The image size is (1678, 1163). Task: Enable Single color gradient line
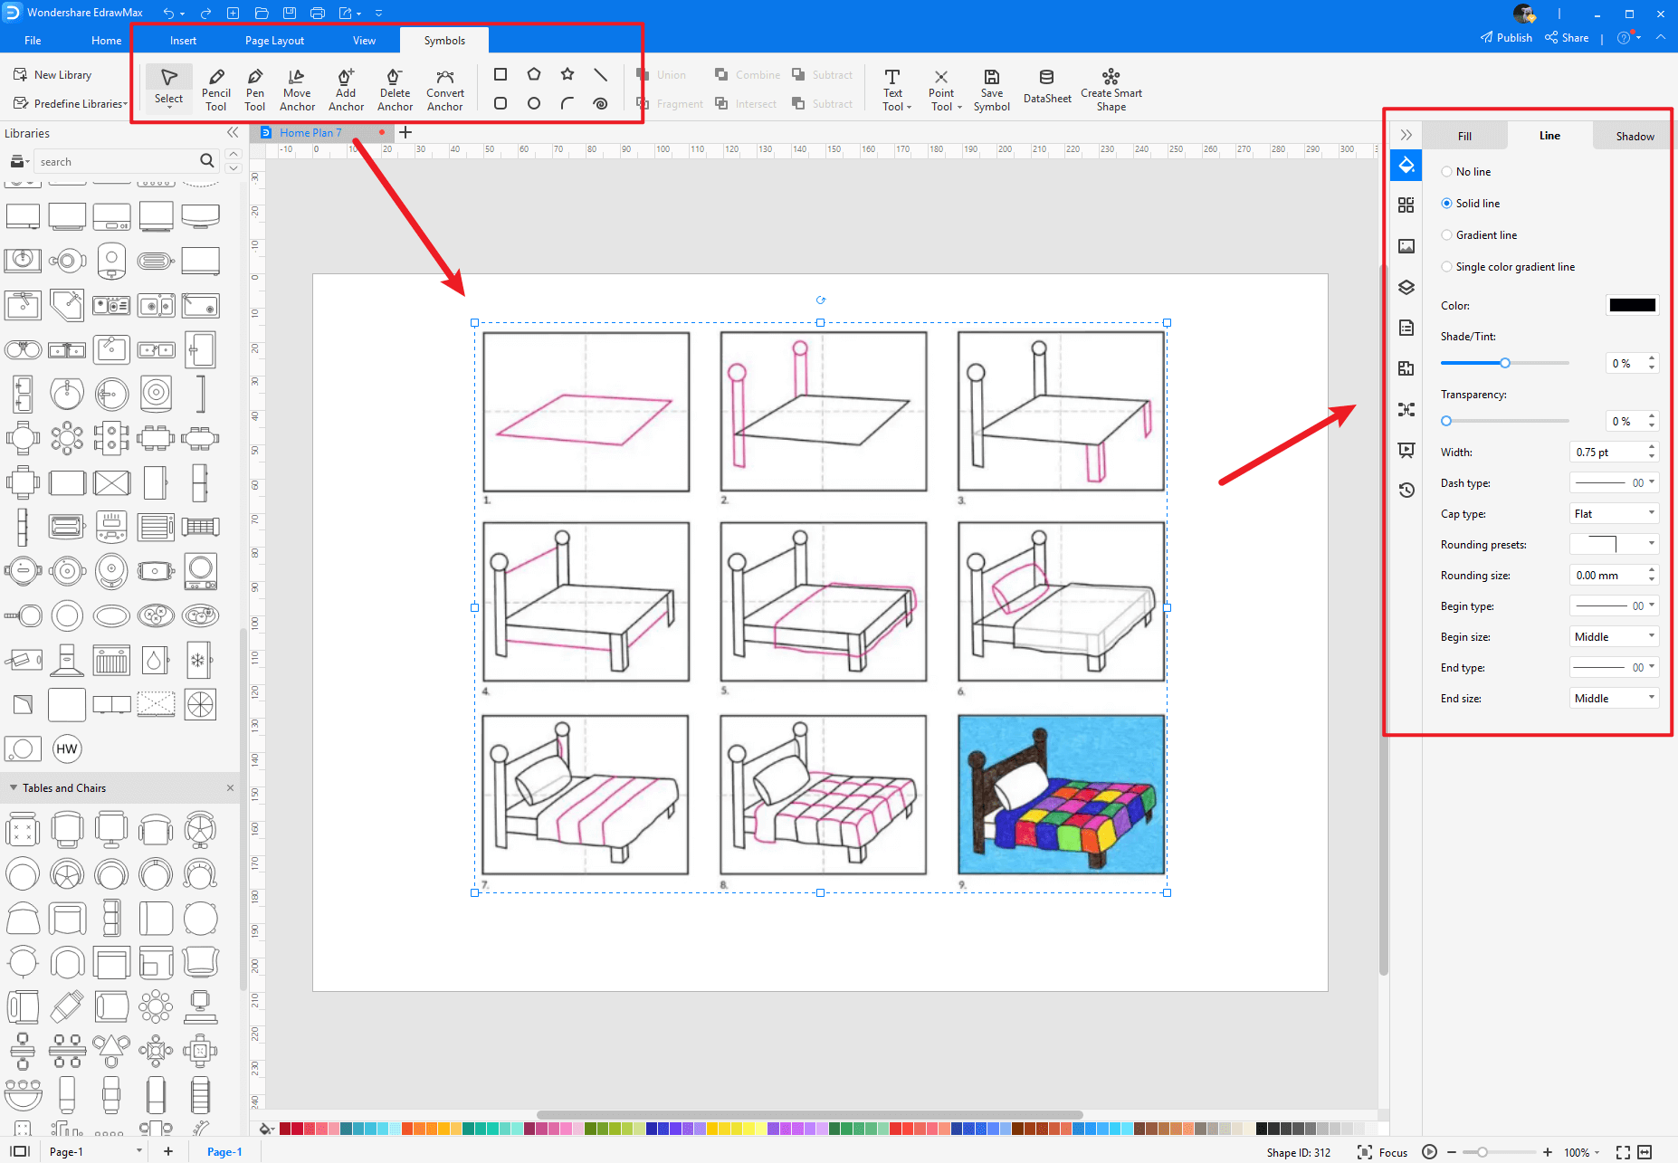tap(1447, 267)
